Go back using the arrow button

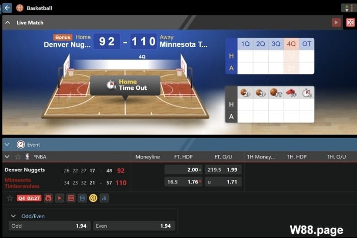pyautogui.click(x=7, y=8)
